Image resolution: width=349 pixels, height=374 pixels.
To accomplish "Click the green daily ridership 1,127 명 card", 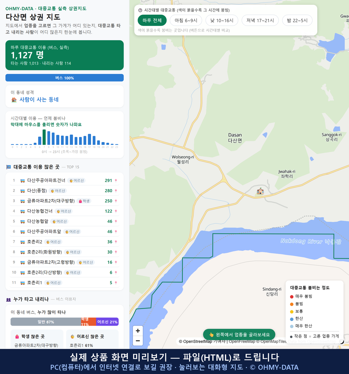I will (x=64, y=55).
